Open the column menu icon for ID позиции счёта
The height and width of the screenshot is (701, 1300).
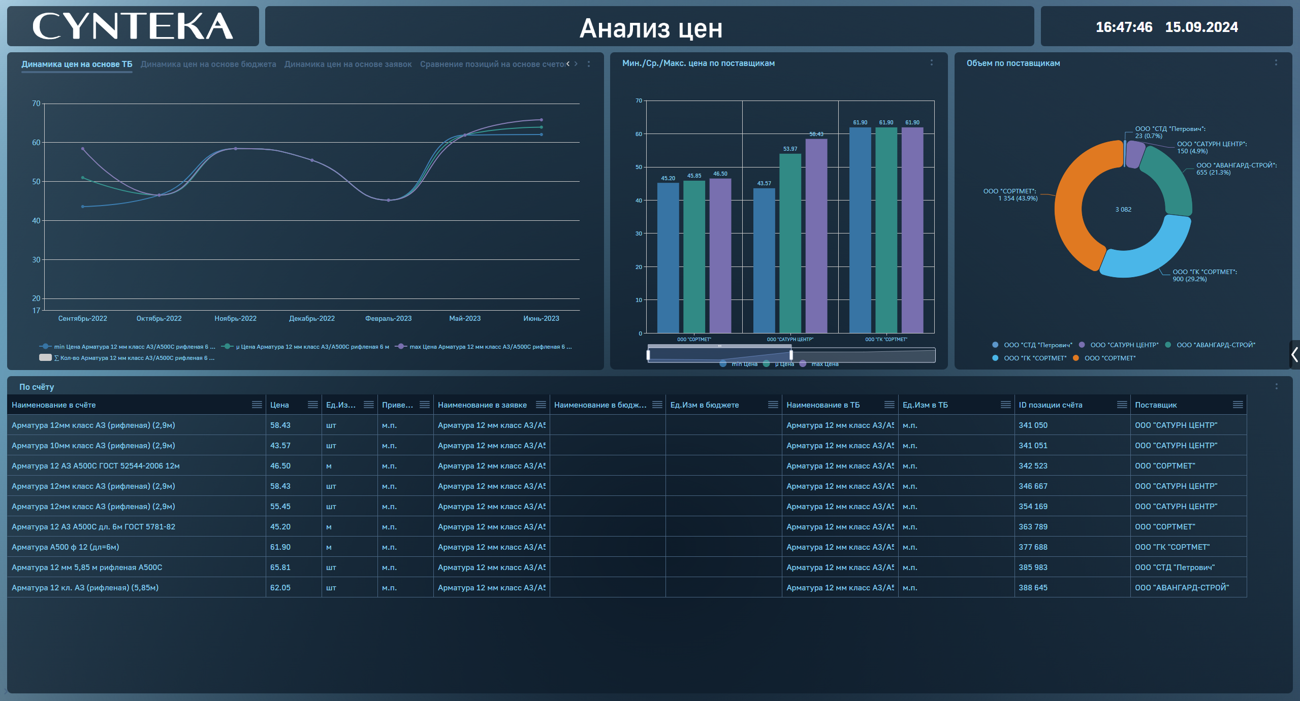point(1122,405)
